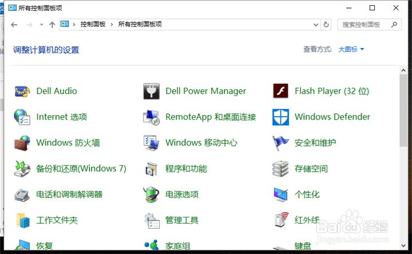This screenshot has height=254, width=412.
Task: Open the Dell Power Manager plug icon
Action: pyautogui.click(x=151, y=91)
